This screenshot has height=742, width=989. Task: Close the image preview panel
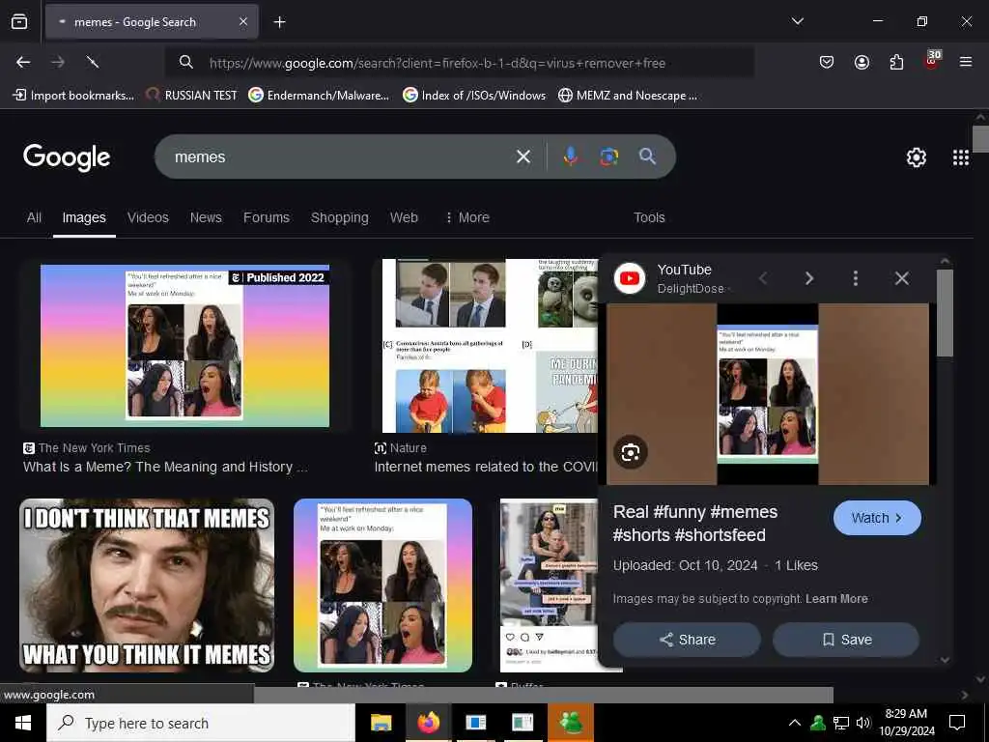point(902,278)
